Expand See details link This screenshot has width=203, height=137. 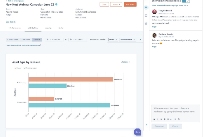point(10,22)
